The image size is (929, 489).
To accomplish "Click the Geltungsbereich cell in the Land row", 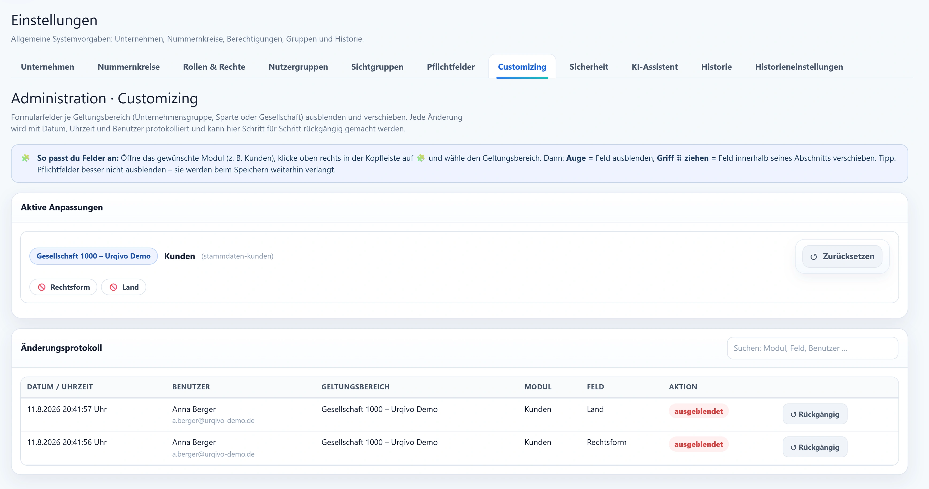I will pos(379,409).
